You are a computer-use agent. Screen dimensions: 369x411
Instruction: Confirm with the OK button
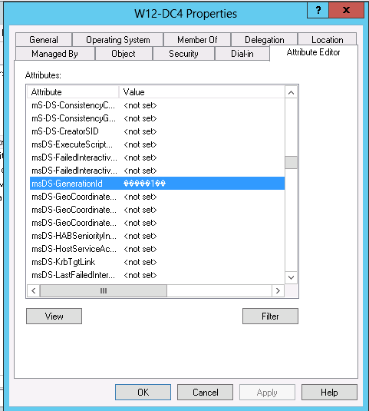point(143,392)
